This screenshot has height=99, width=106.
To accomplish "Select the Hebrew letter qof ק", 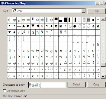I will pos(51,57).
